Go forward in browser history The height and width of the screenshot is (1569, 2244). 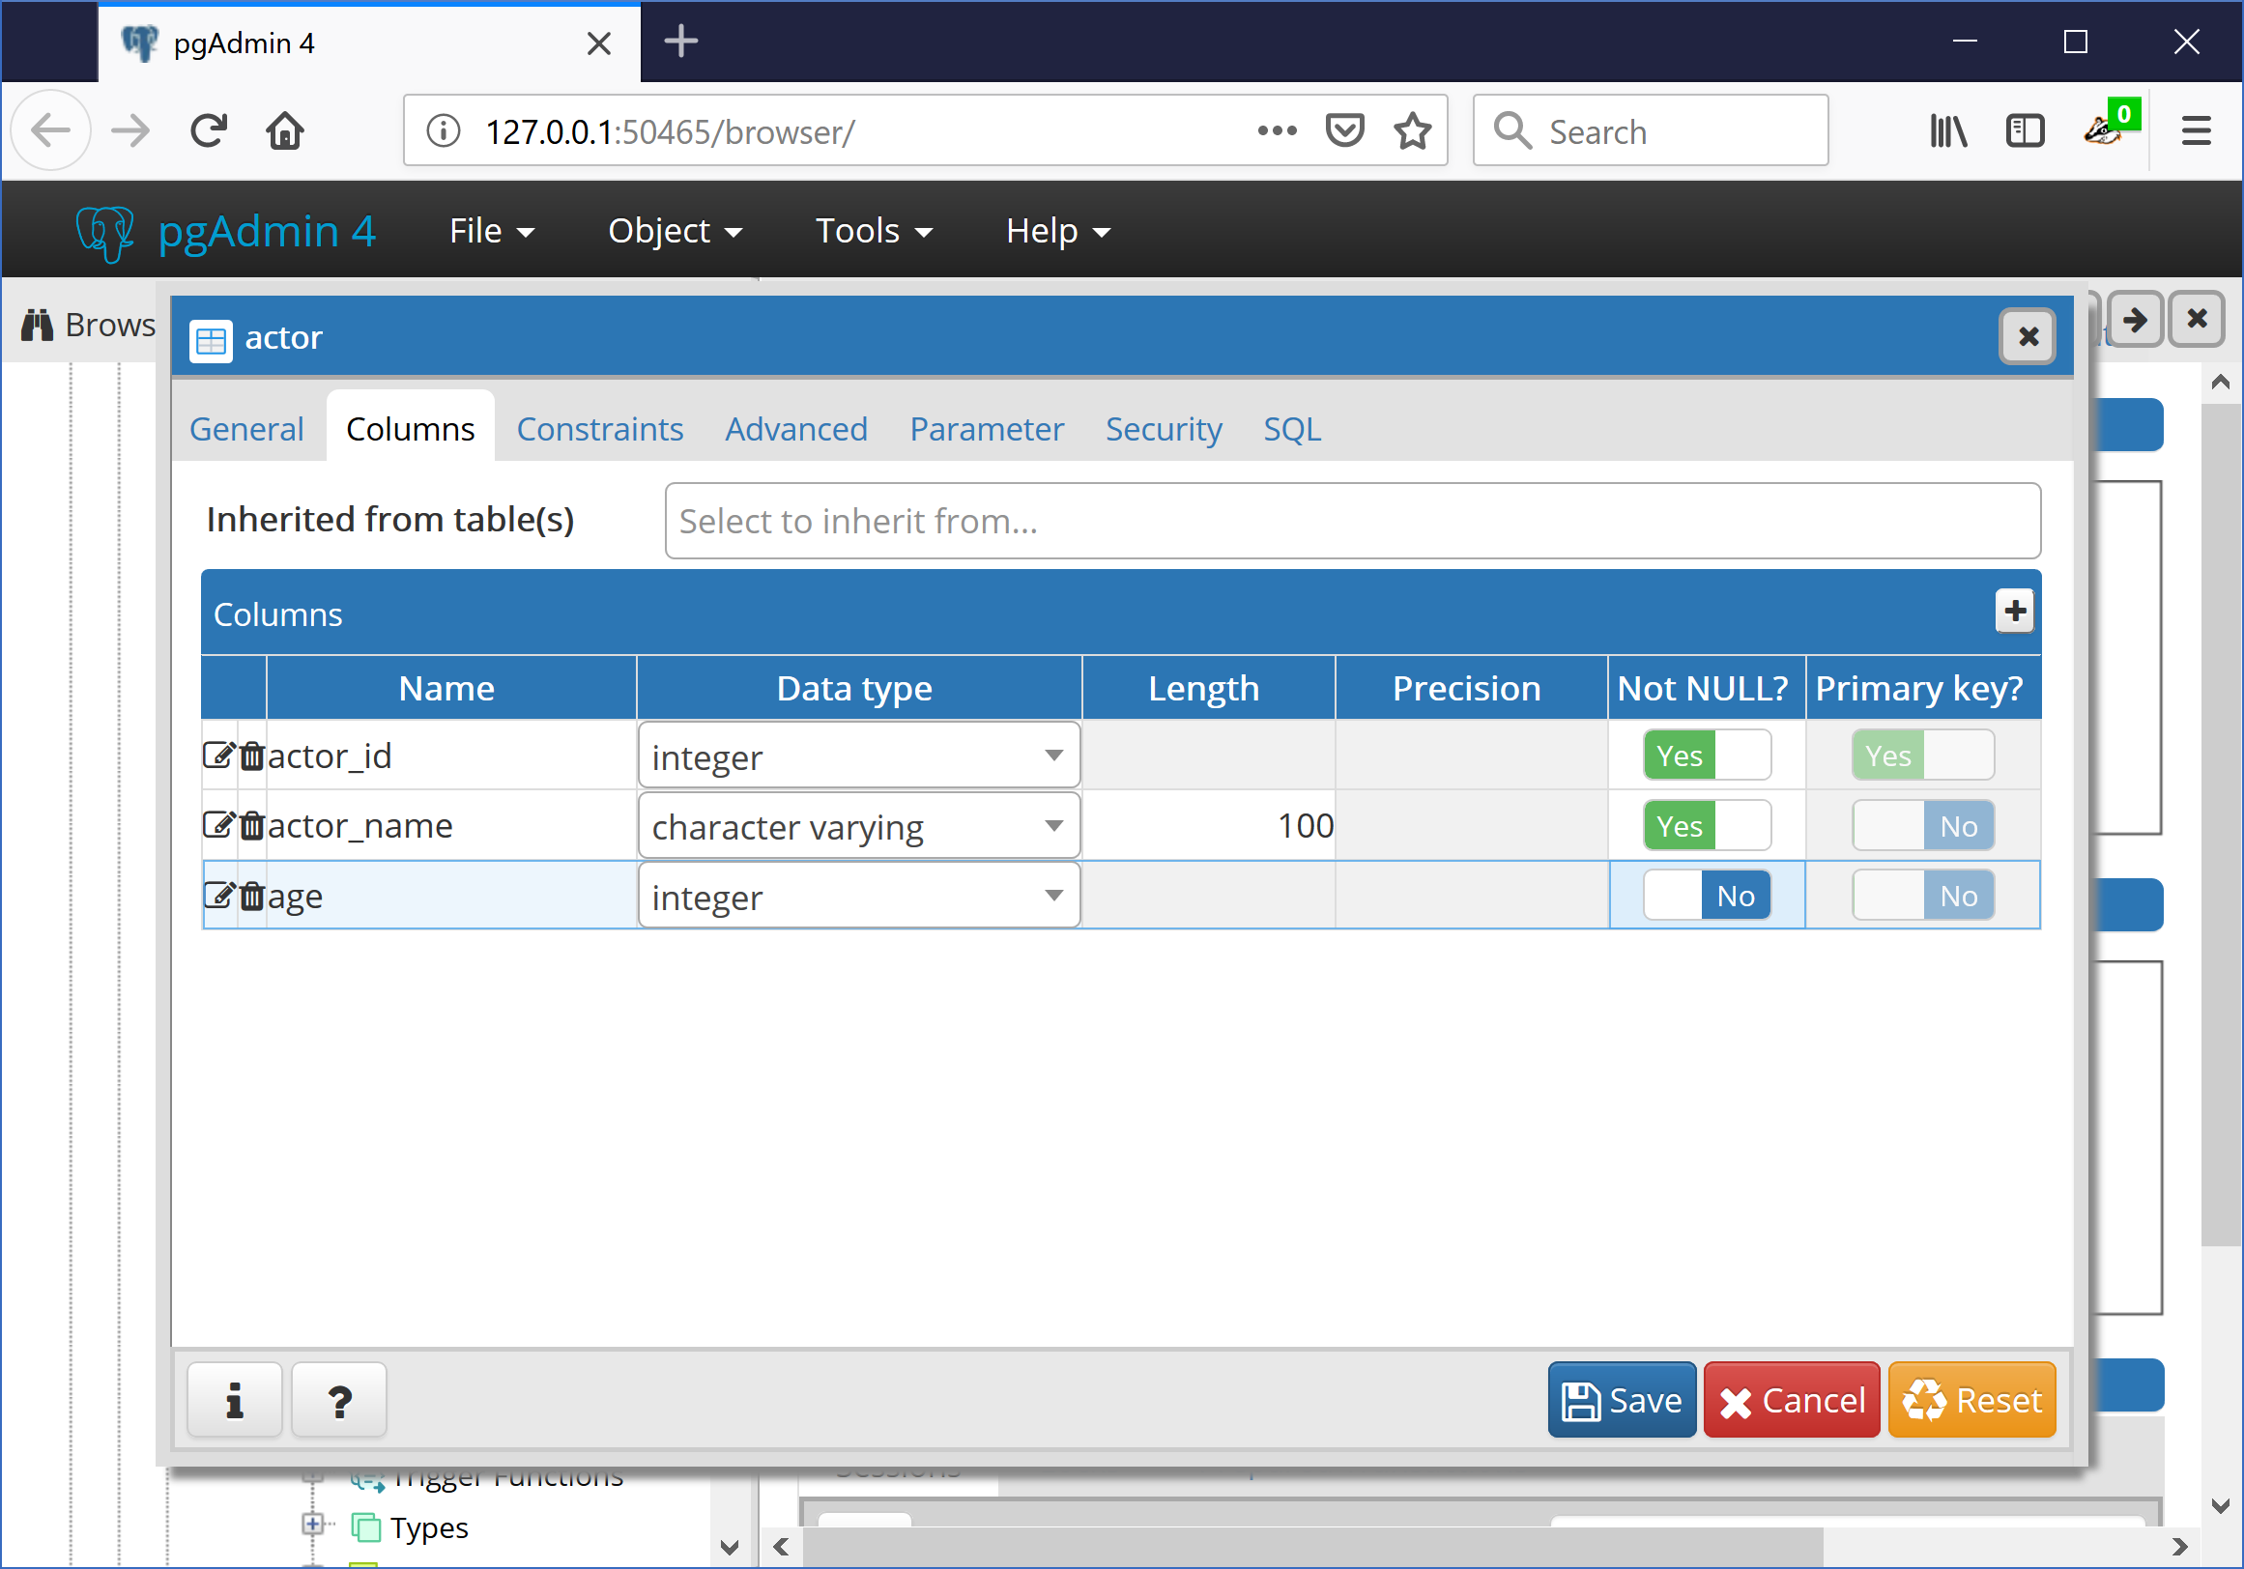[x=130, y=131]
